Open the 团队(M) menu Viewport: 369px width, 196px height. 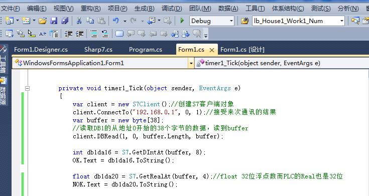[x=200, y=9]
